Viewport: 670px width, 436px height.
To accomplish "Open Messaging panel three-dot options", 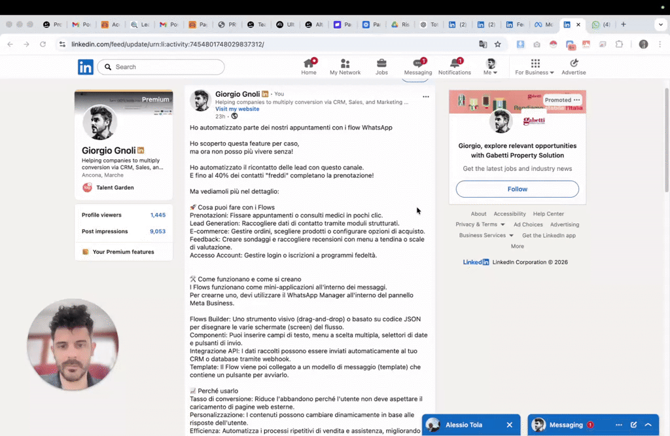I will (619, 425).
